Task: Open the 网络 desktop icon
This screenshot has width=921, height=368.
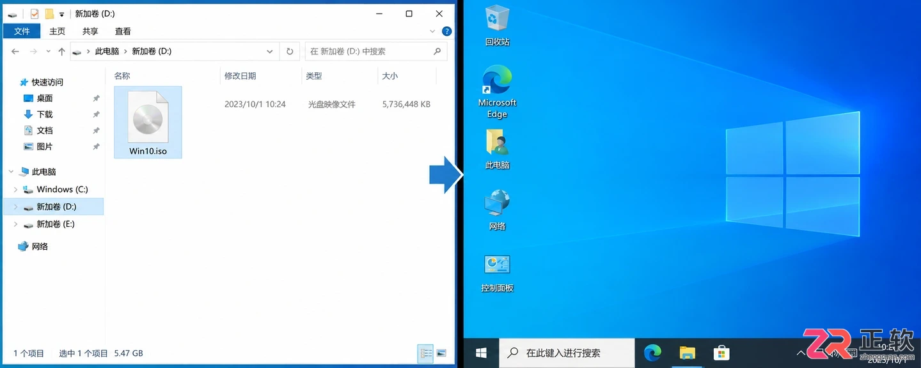Action: click(497, 210)
